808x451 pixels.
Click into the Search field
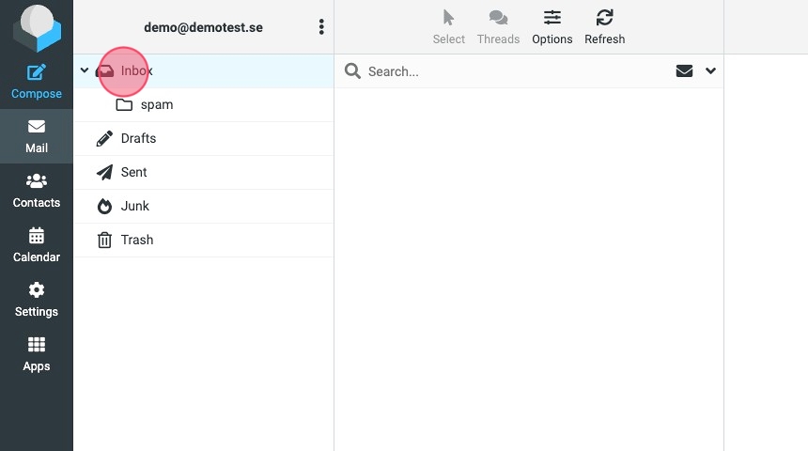pyautogui.click(x=507, y=71)
